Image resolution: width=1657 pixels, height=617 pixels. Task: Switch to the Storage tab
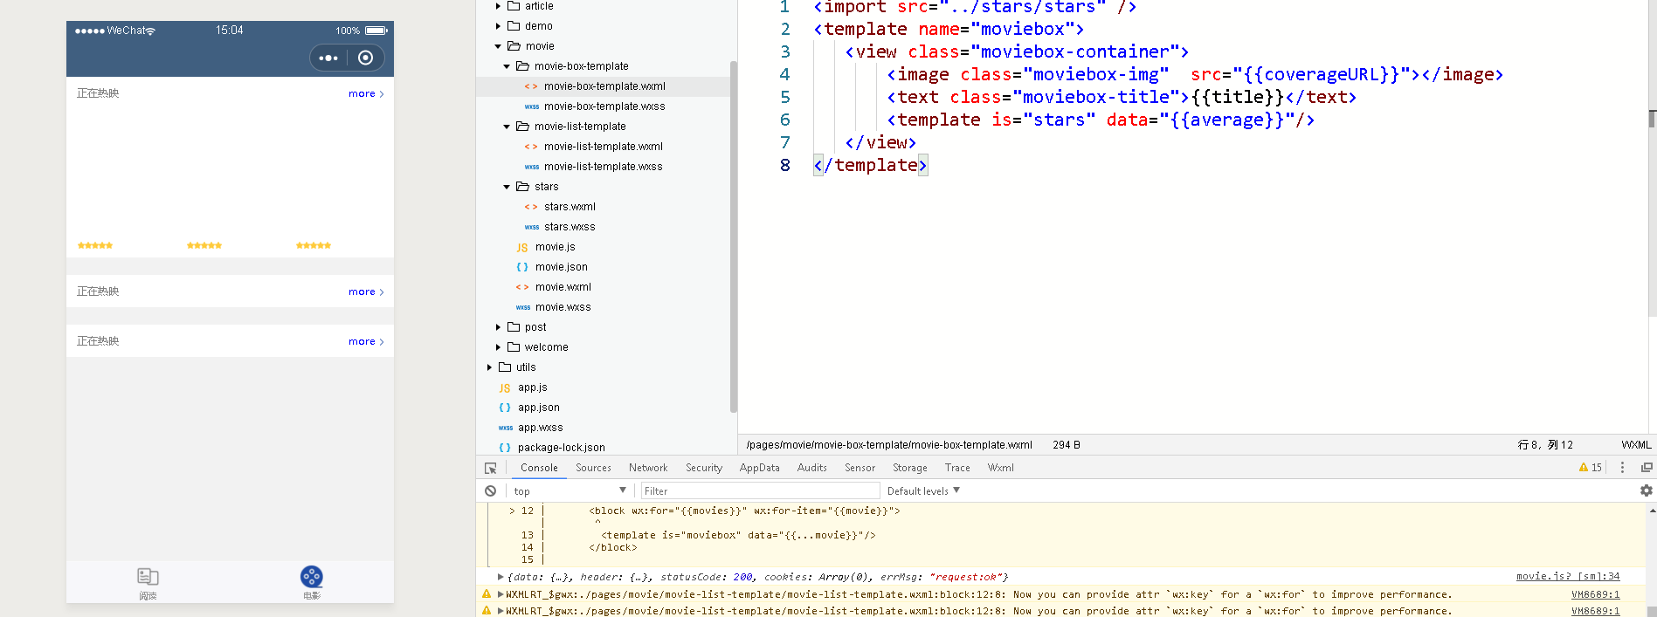pyautogui.click(x=910, y=468)
